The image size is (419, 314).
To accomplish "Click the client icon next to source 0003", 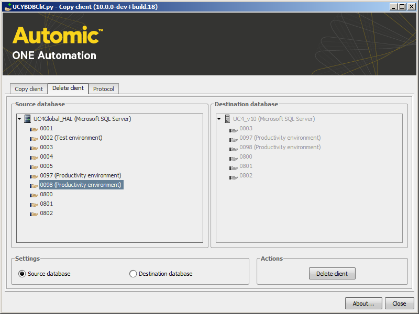I will pos(34,148).
